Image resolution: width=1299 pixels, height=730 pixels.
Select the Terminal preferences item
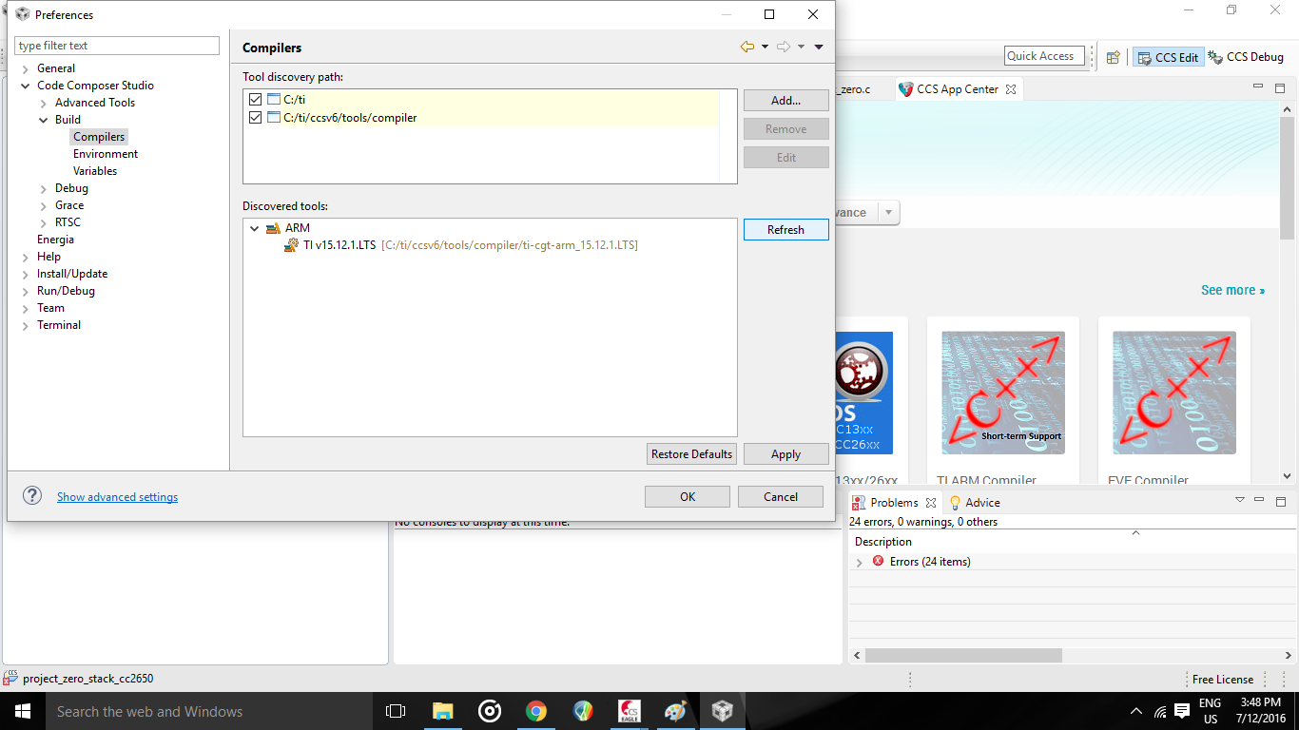click(59, 325)
